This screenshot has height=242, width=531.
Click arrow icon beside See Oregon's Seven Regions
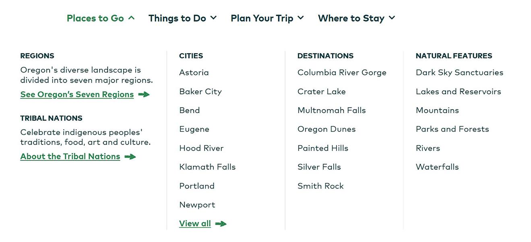[x=144, y=94]
